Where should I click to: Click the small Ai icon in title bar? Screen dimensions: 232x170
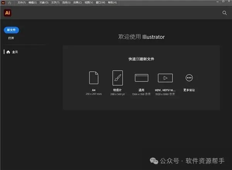point(3,3)
